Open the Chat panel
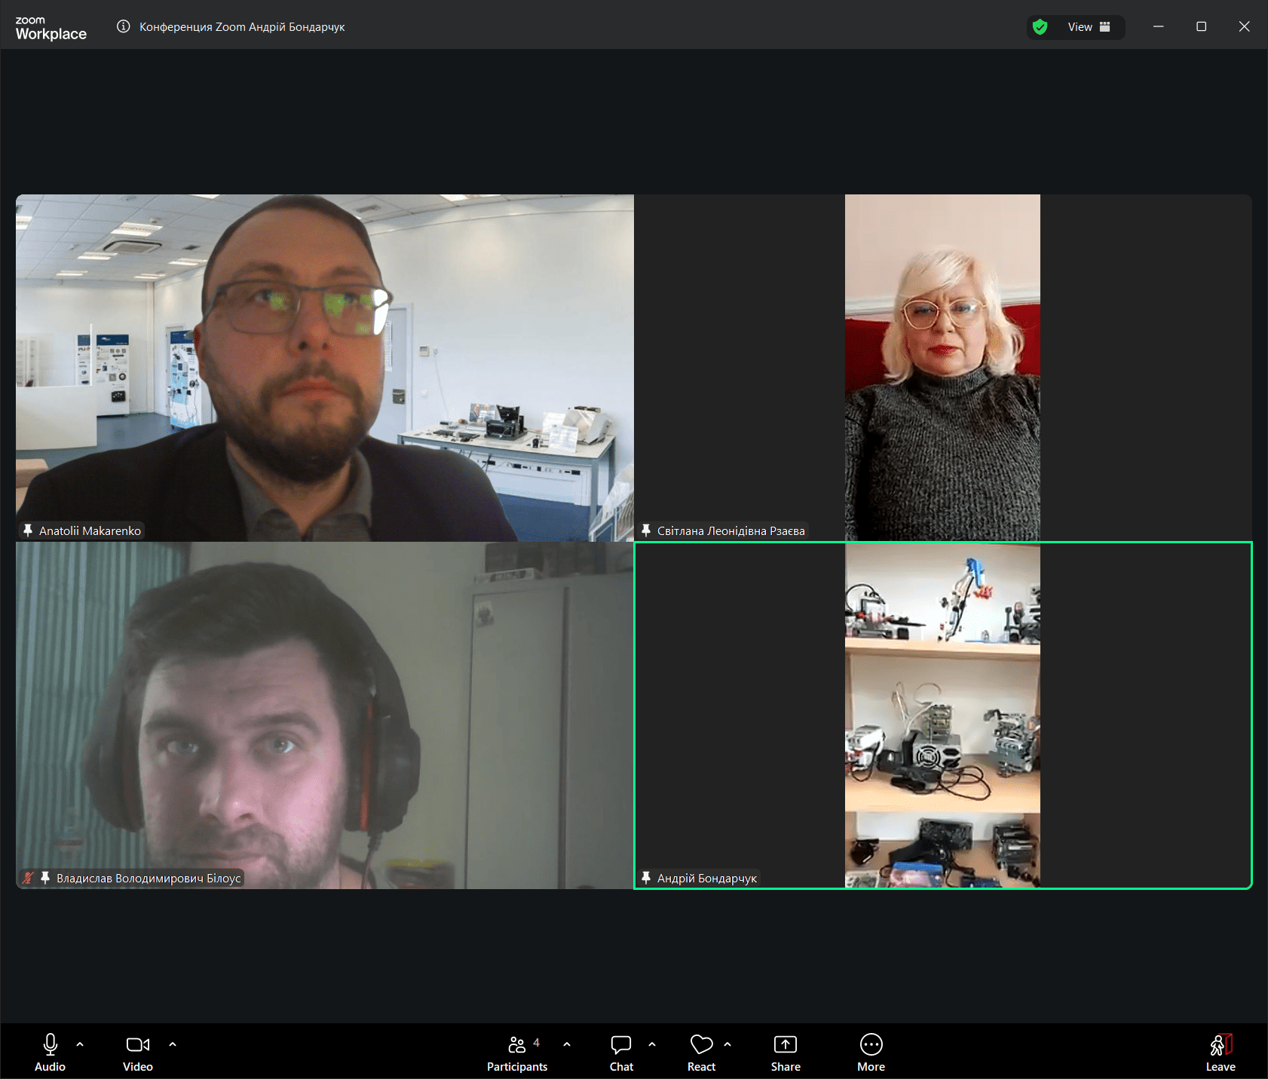Screen dimensions: 1268x1079 (621, 1051)
